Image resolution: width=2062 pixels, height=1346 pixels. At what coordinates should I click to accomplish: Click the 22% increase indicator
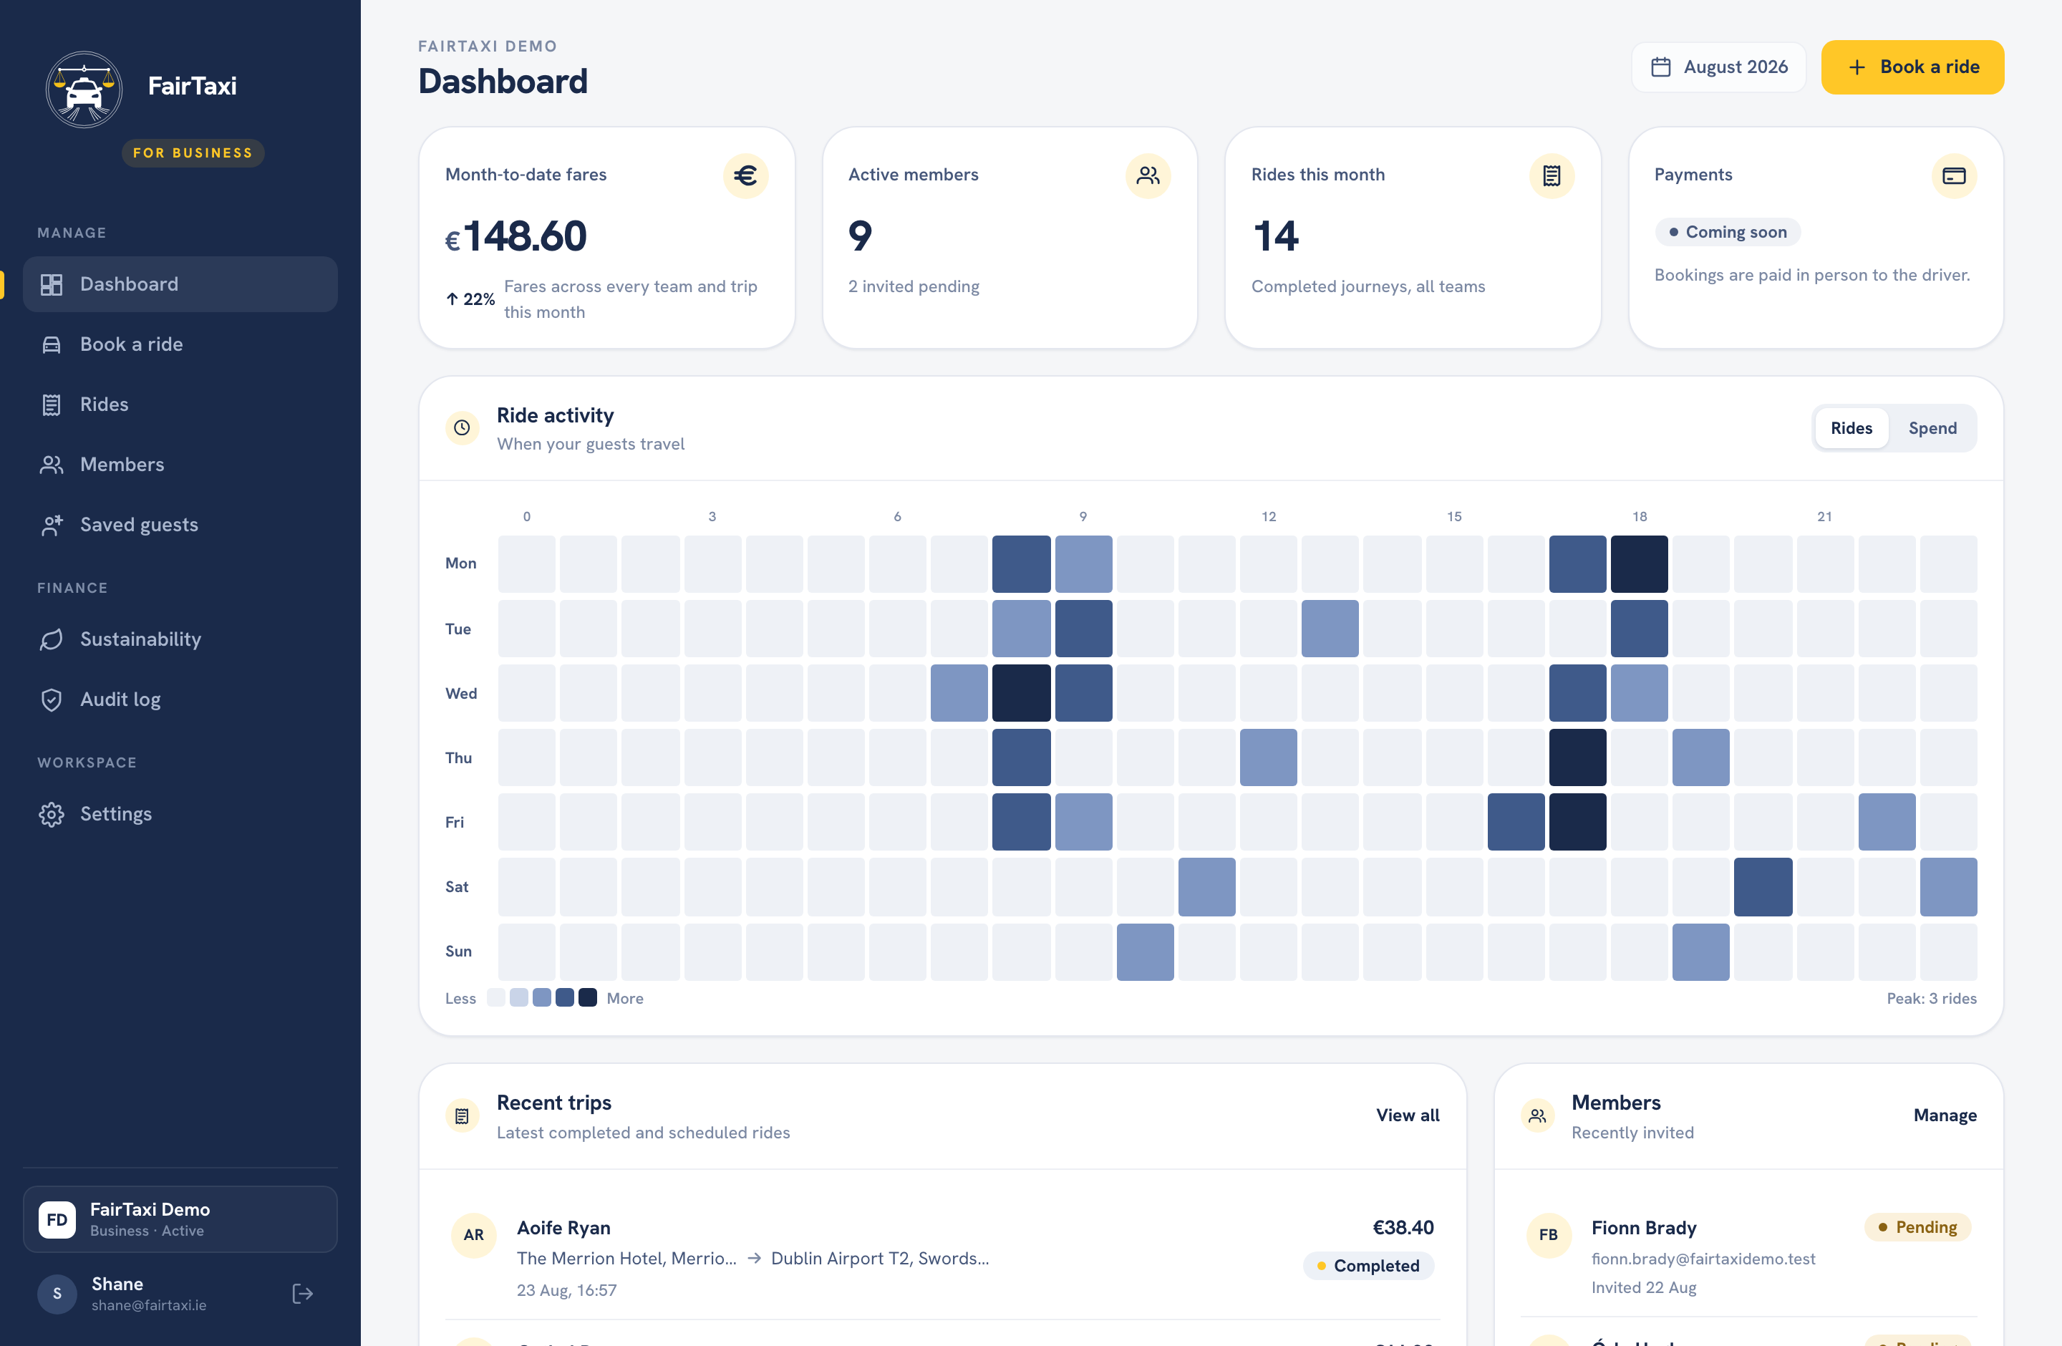[470, 299]
